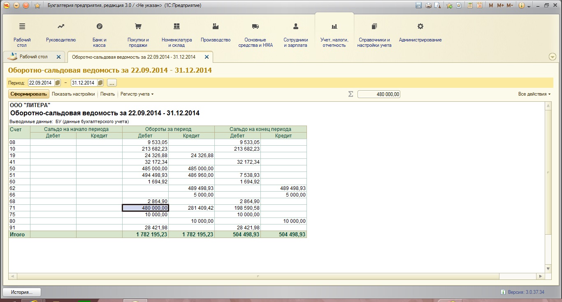
Task: Click the period start date field 22.09.2014
Action: pyautogui.click(x=41, y=83)
